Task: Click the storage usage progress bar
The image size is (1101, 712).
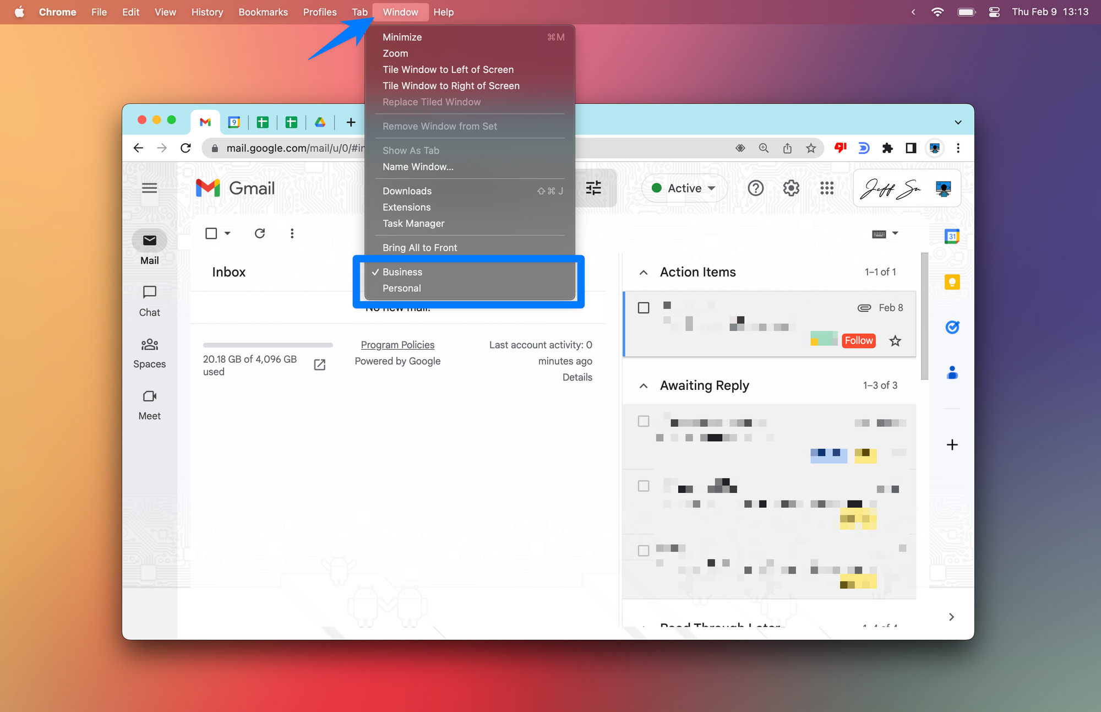Action: (268, 345)
